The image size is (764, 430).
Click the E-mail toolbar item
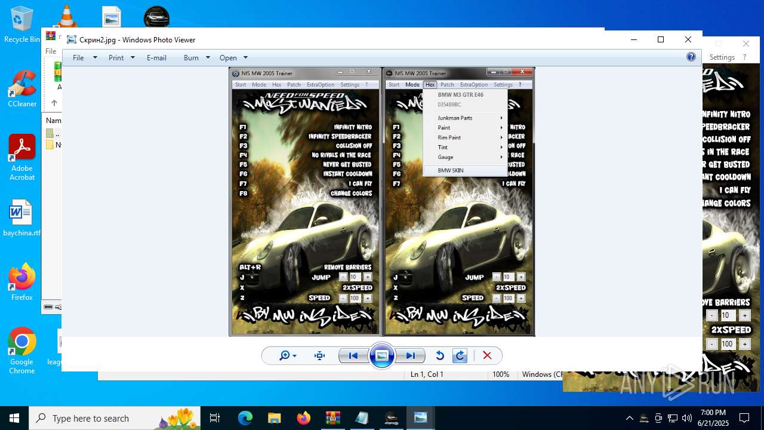click(156, 57)
